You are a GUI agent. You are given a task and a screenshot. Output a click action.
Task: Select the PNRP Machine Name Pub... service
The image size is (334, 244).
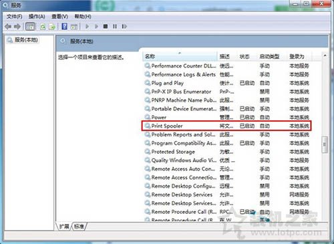(x=226, y=100)
